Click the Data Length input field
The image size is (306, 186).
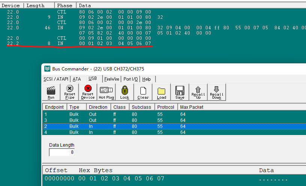coord(62,152)
